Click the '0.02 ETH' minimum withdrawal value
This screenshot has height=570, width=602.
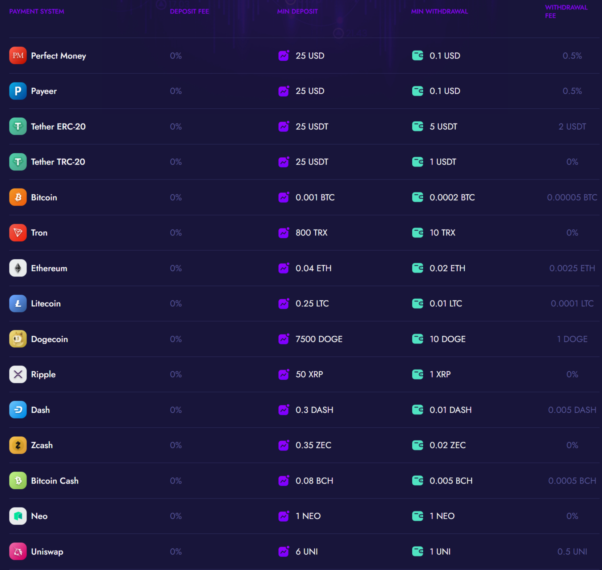pyautogui.click(x=447, y=268)
